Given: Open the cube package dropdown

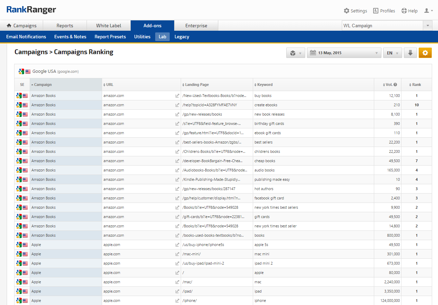Looking at the screenshot, I should (296, 53).
